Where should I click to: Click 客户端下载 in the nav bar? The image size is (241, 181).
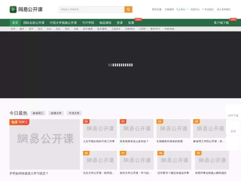tap(221, 23)
